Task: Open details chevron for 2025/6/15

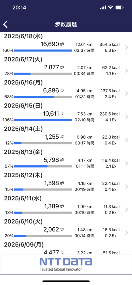Action: 127,117
